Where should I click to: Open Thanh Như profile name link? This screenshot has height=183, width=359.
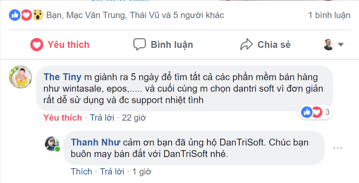coord(95,143)
